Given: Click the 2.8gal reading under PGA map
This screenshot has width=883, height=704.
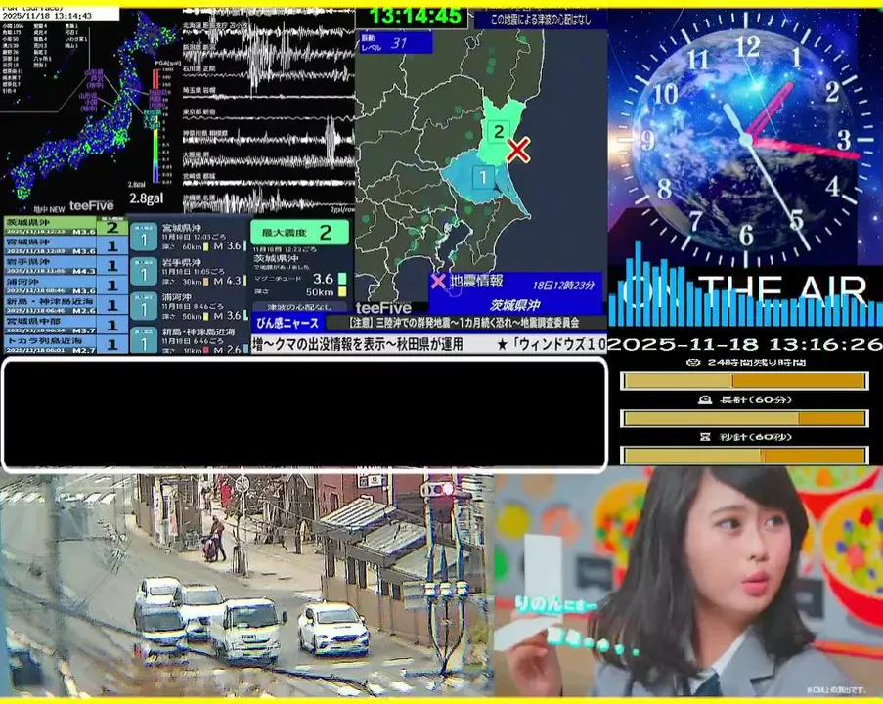Looking at the screenshot, I should click(147, 198).
